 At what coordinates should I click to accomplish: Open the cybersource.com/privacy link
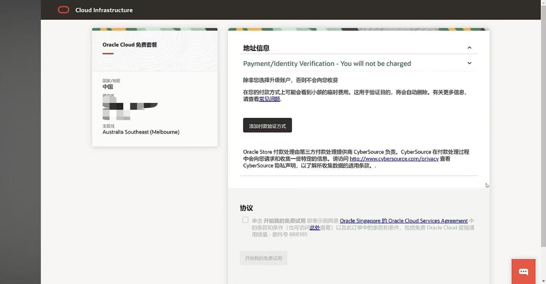394,159
